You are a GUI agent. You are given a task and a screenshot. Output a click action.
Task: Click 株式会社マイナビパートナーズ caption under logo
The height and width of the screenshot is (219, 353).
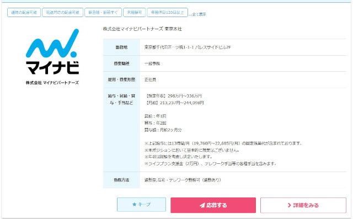tap(52, 83)
